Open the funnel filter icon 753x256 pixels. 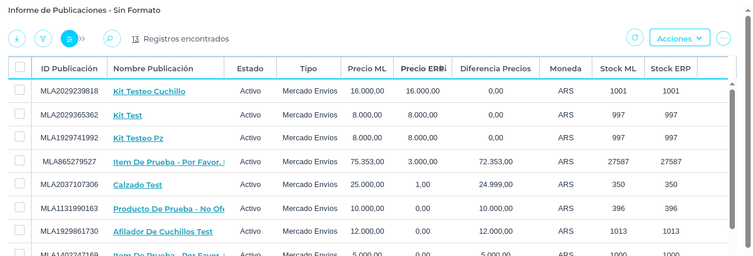[43, 39]
